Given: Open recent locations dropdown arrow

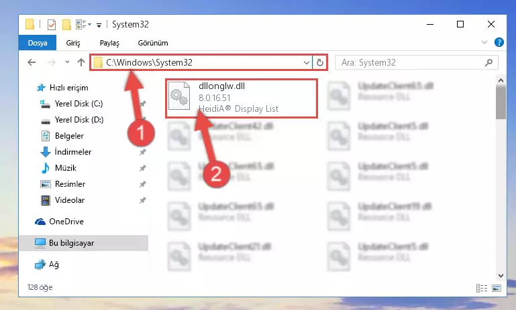Looking at the screenshot, I should coord(67,62).
